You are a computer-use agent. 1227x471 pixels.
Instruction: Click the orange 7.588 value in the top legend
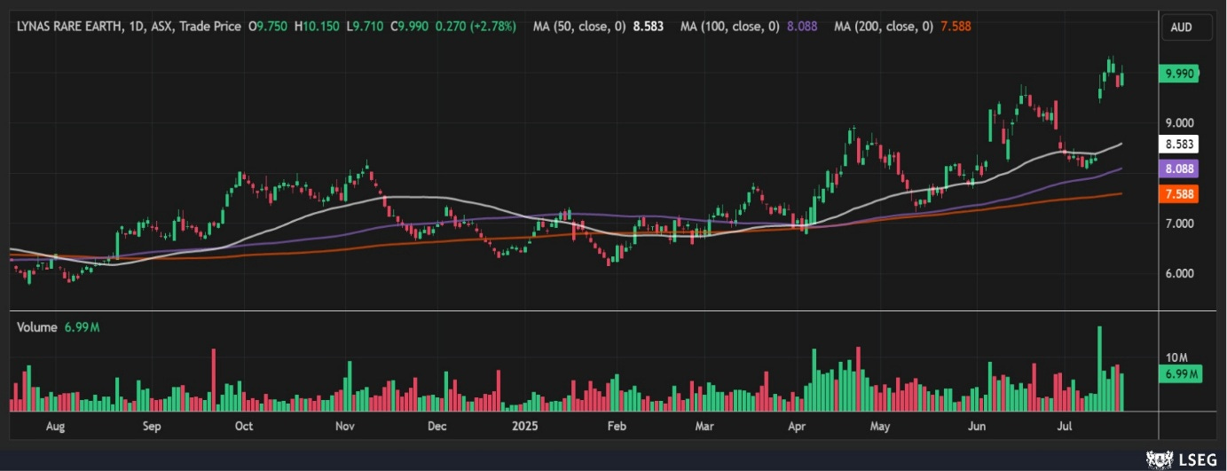pos(956,27)
